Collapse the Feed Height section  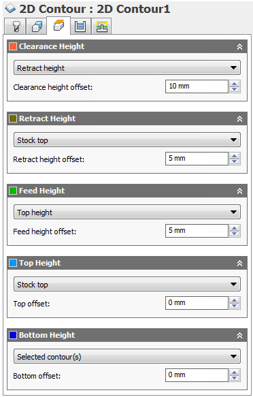point(239,191)
